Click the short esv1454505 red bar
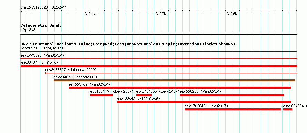The image size is (307, 133). click(144, 95)
